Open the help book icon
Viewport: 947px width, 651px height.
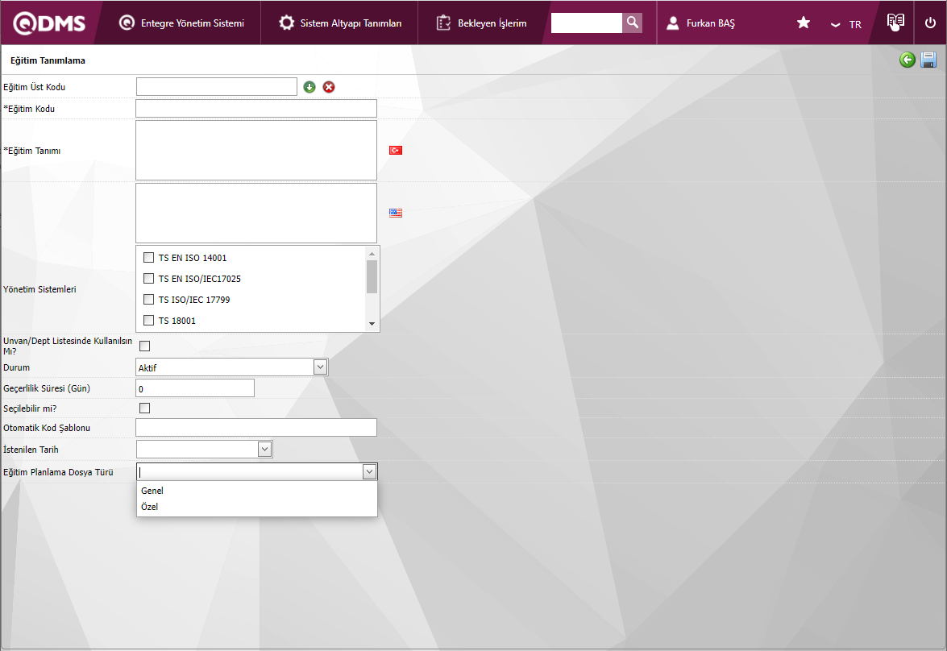tap(895, 23)
